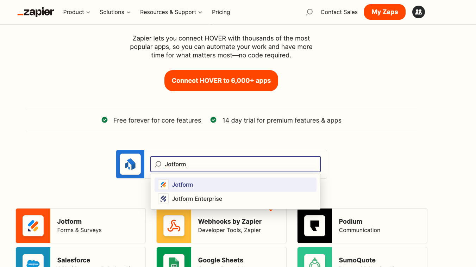Click Contact Sales link
Screen dimensions: 476x267
(x=339, y=12)
